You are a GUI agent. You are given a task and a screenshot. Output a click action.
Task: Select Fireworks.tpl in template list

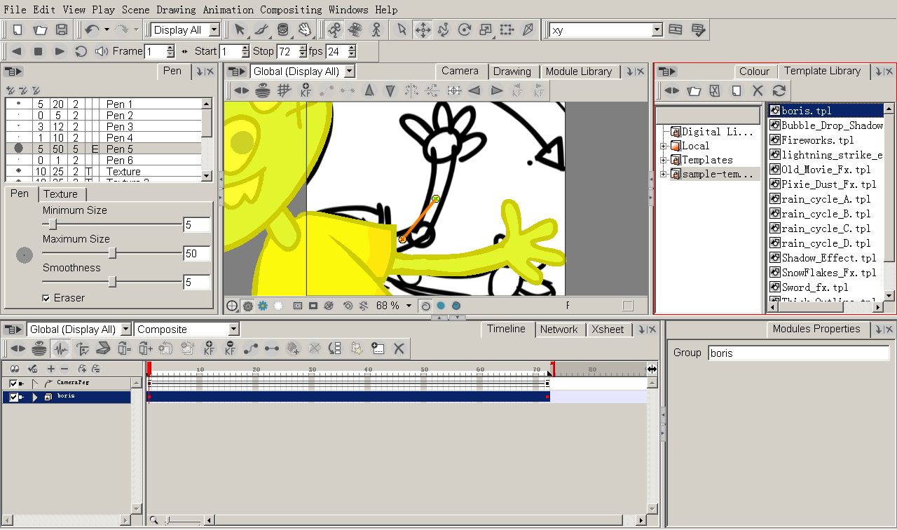click(817, 140)
